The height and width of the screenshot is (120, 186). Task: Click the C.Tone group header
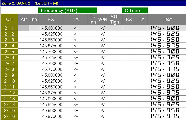(x=135, y=10)
